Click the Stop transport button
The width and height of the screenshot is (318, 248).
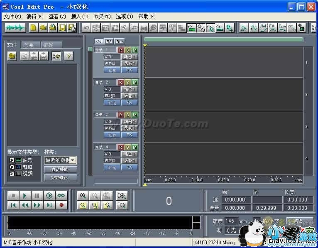(13, 196)
